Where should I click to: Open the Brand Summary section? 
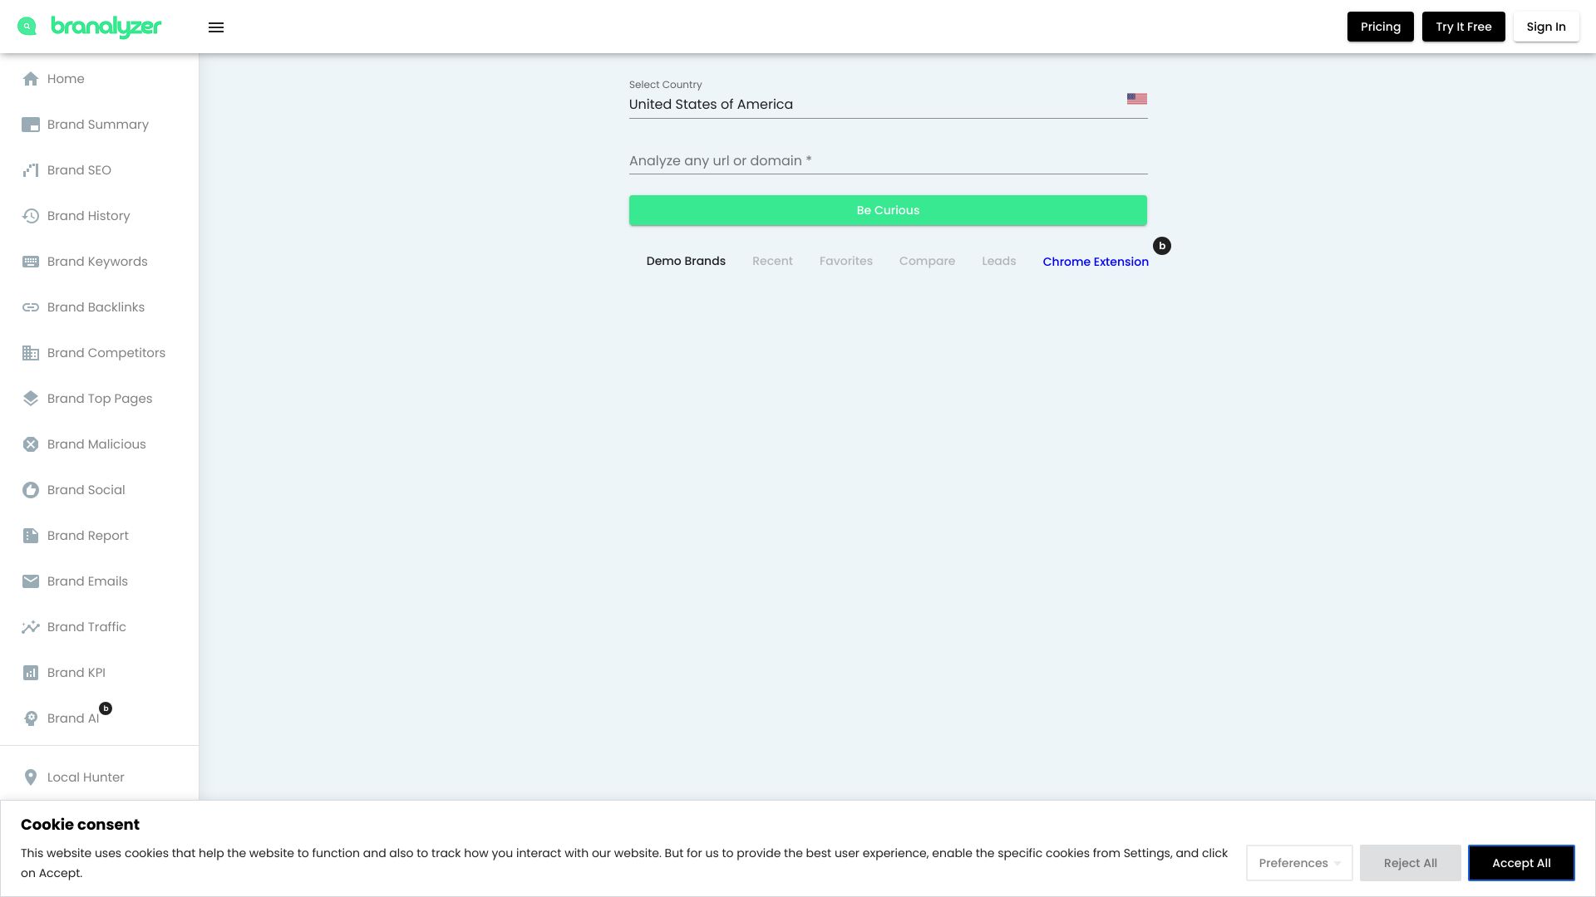click(97, 124)
